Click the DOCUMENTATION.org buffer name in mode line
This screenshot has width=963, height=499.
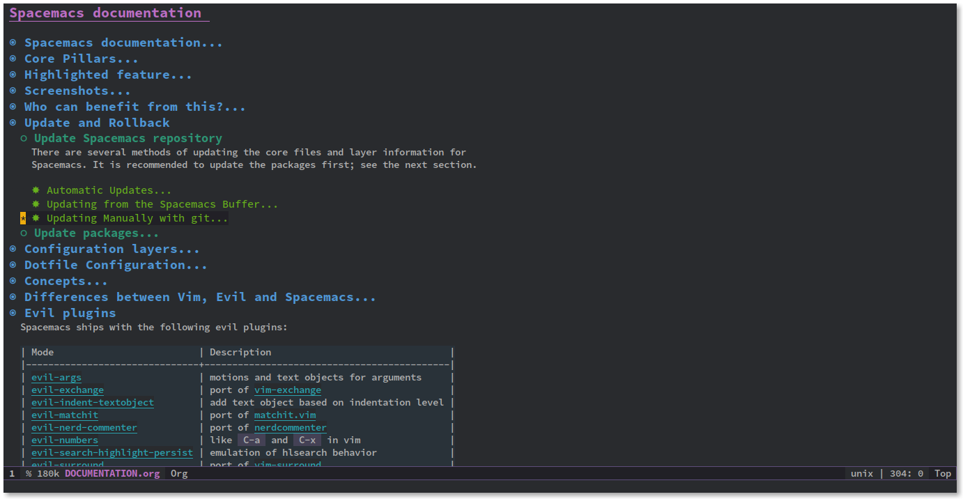[x=112, y=474]
